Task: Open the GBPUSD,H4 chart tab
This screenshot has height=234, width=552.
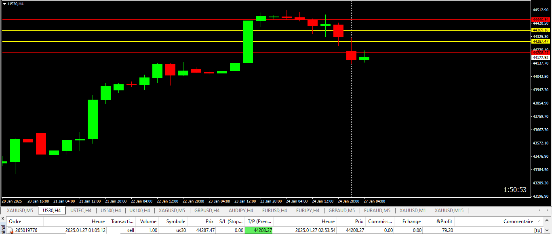Action: 207,211
